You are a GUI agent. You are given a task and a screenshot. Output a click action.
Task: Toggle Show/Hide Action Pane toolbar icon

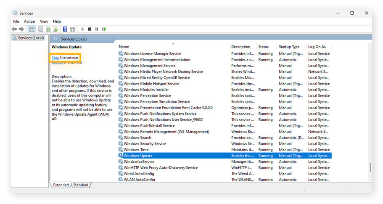(x=72, y=29)
